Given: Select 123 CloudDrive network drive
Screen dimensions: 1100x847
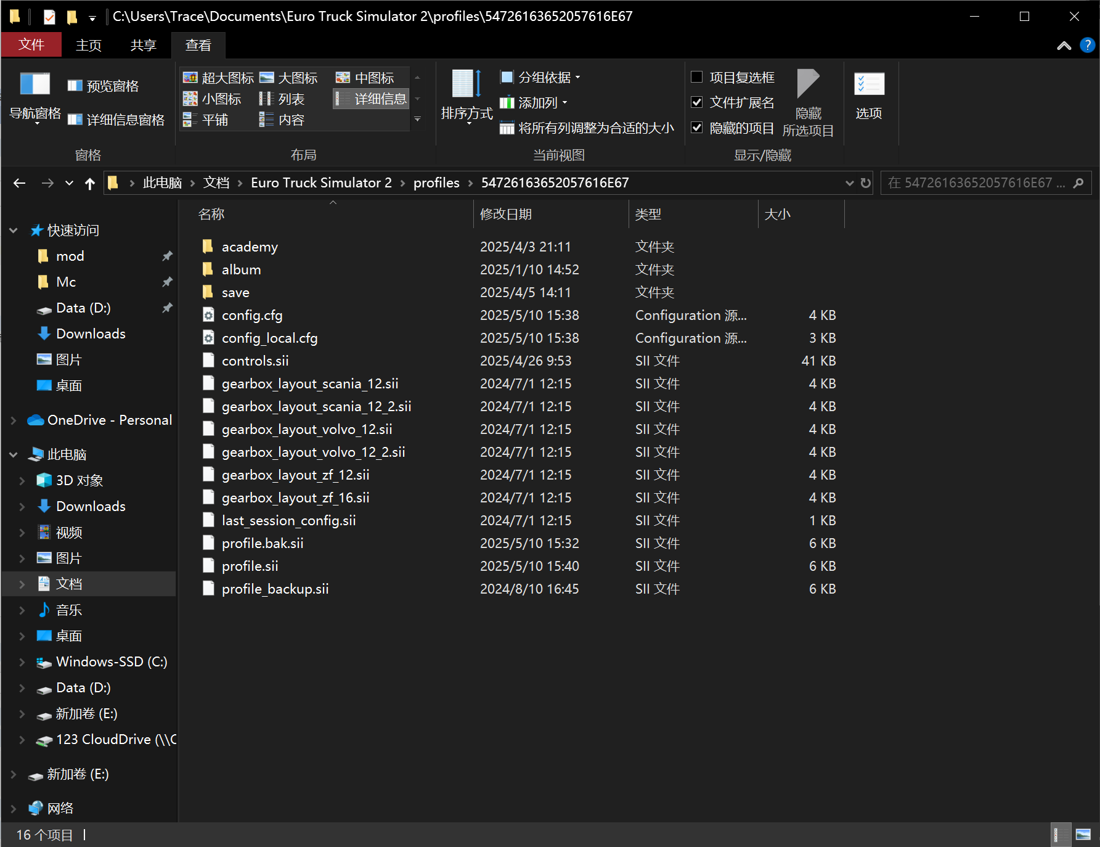Looking at the screenshot, I should pyautogui.click(x=116, y=740).
